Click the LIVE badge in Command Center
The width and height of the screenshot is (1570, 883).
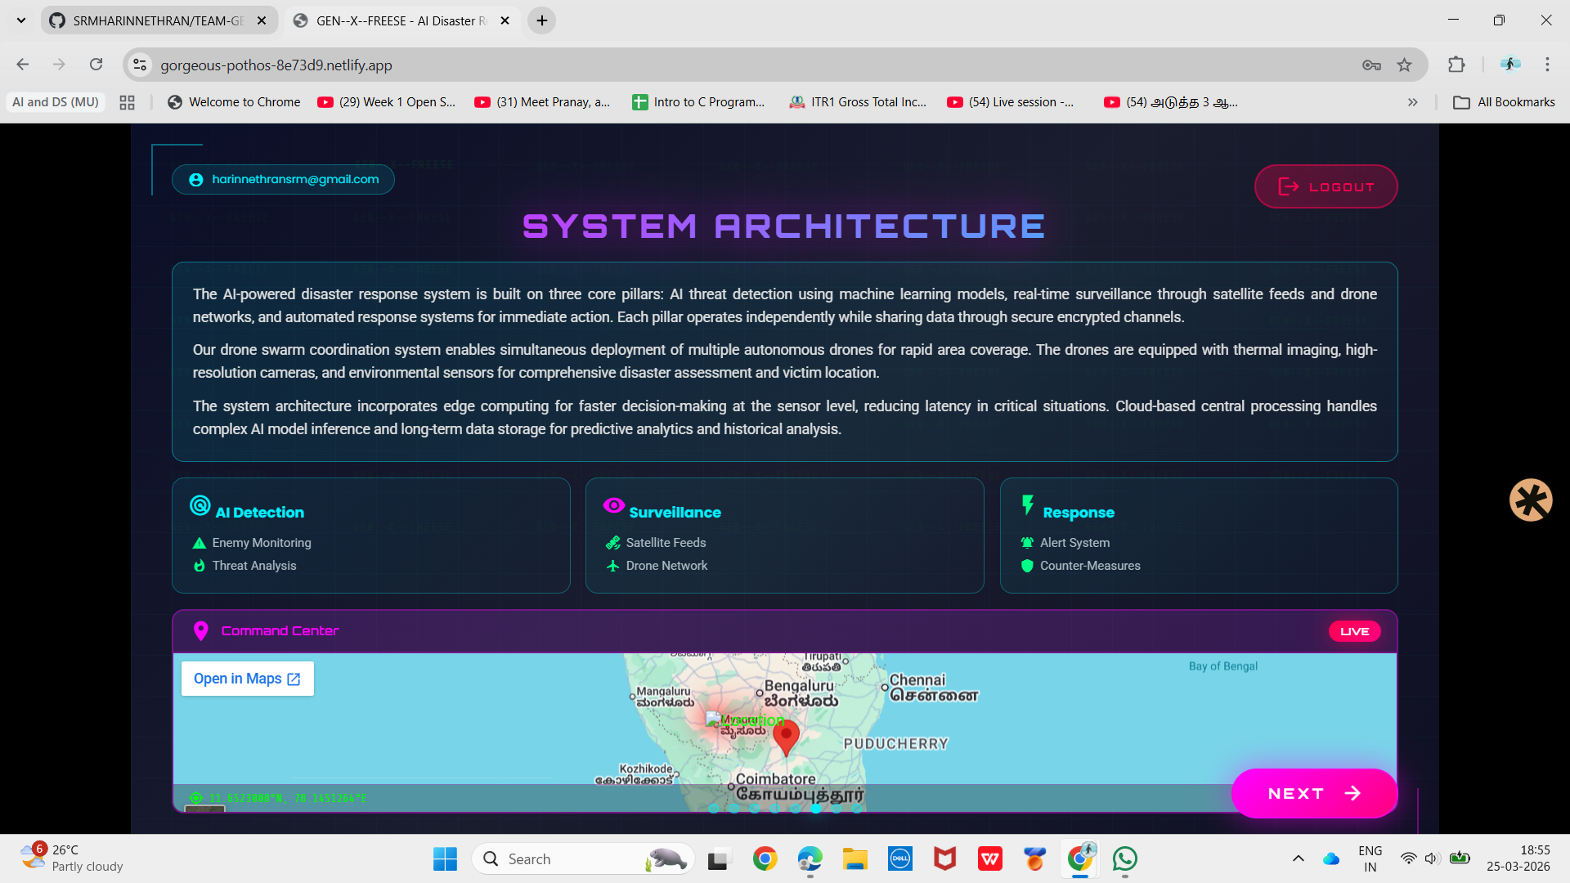click(x=1354, y=631)
